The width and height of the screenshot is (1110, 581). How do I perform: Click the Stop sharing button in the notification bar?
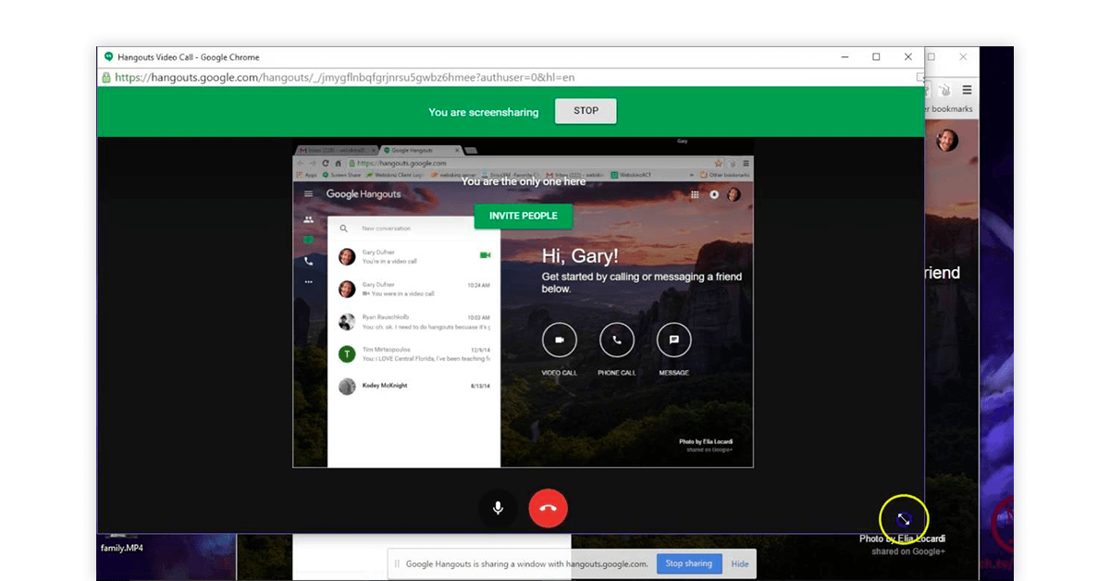pyautogui.click(x=688, y=563)
